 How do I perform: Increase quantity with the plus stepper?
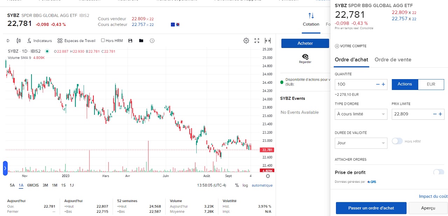tap(383, 84)
